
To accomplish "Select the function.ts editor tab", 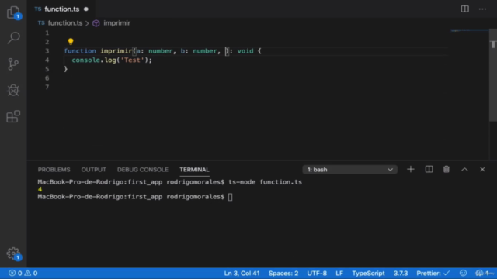I will point(62,9).
